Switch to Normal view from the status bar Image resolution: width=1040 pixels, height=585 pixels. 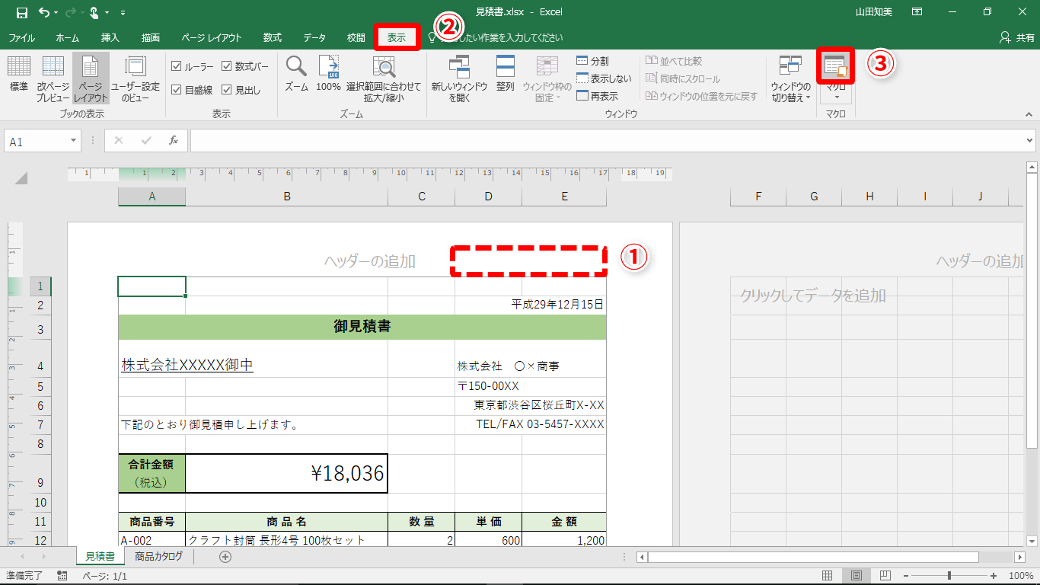pyautogui.click(x=828, y=576)
